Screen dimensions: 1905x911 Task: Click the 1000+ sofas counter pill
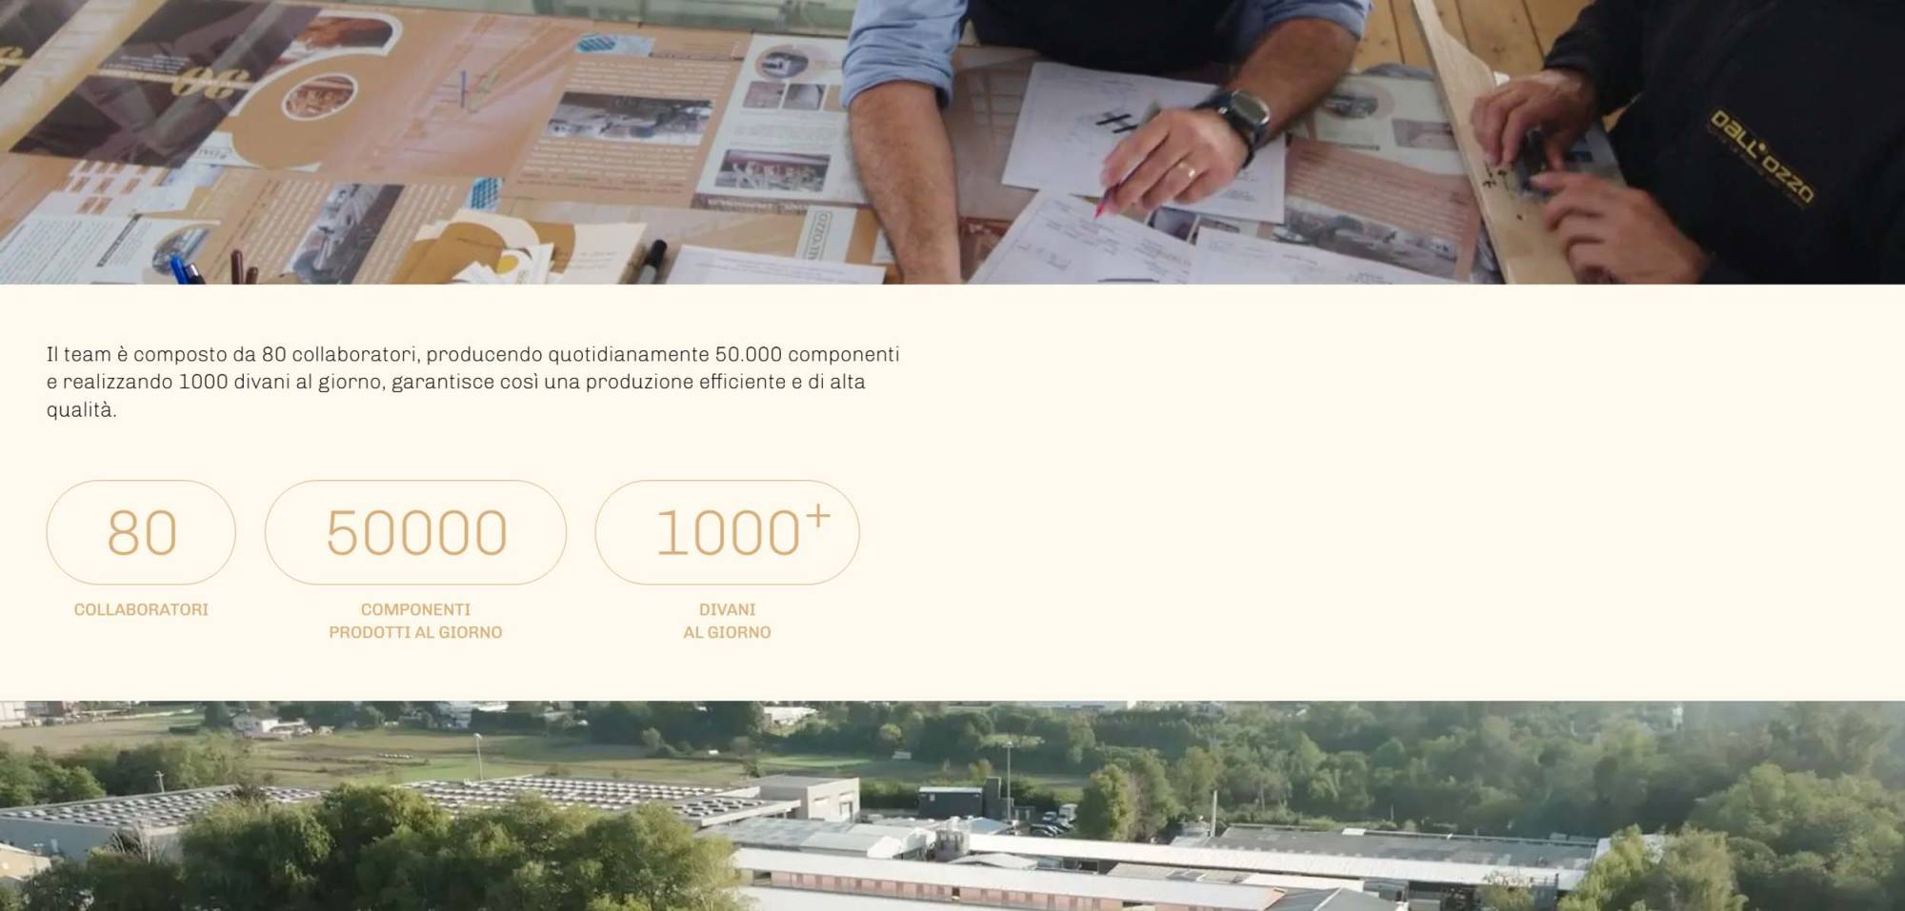click(727, 532)
